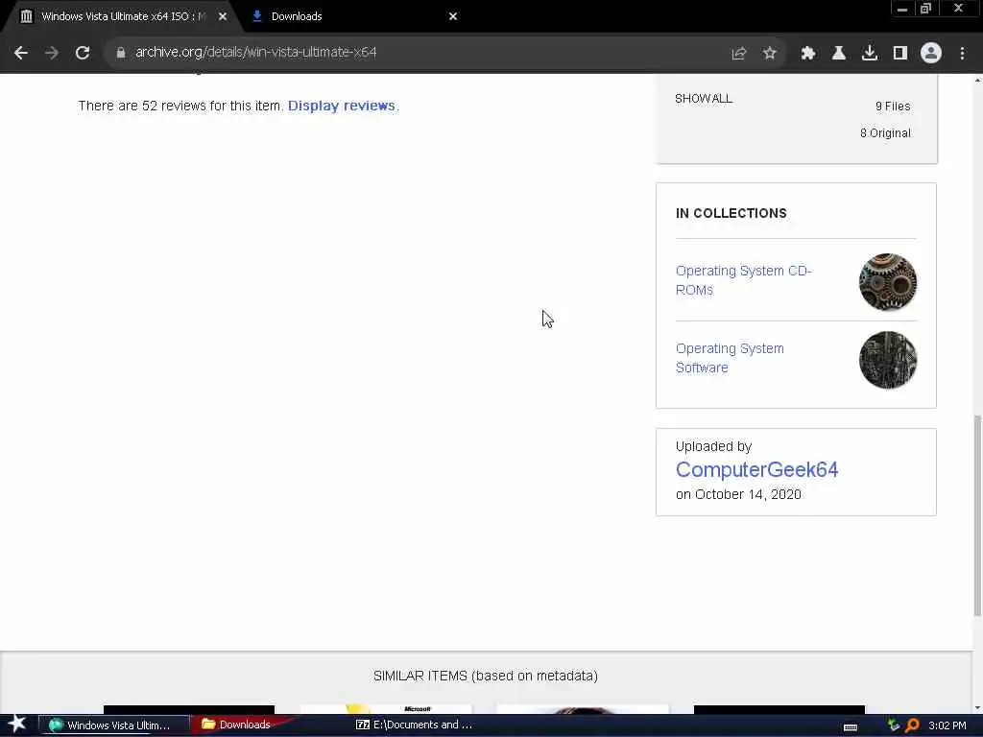Click the keyboard icon in system tray
The image size is (983, 737).
[x=851, y=726]
